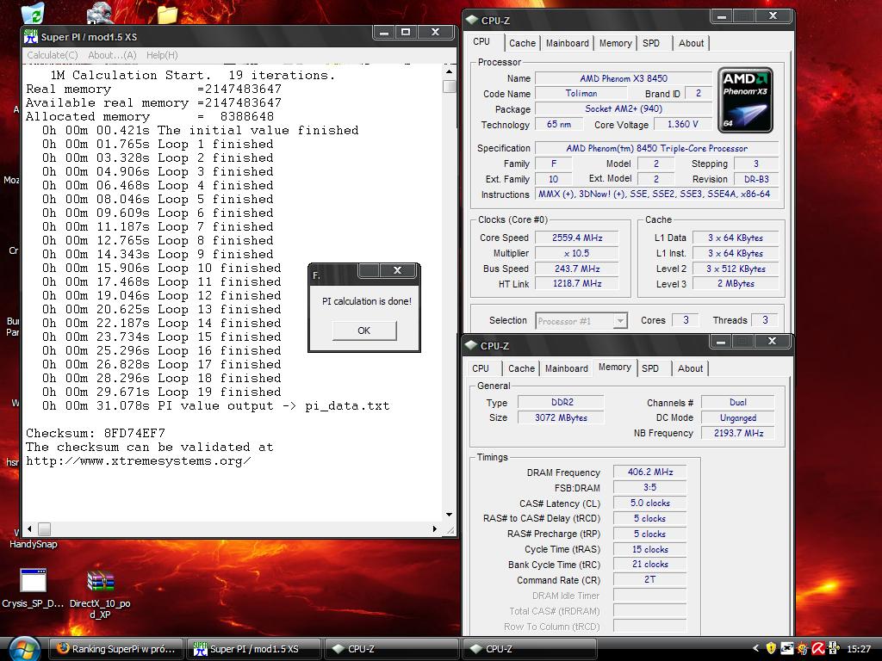This screenshot has height=661, width=882.
Task: Click the Super PI title bar icon
Action: 30,36
